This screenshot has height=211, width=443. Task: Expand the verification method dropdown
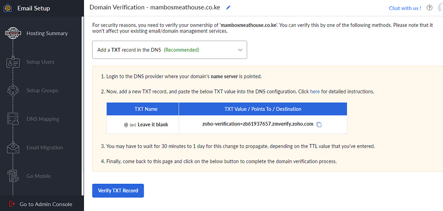click(x=170, y=50)
